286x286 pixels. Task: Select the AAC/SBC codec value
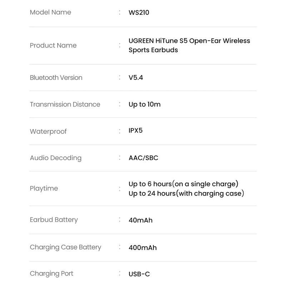[143, 158]
